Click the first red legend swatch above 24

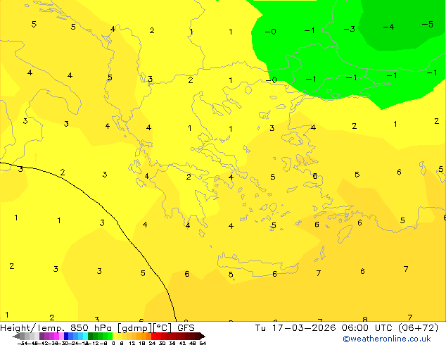point(153,336)
